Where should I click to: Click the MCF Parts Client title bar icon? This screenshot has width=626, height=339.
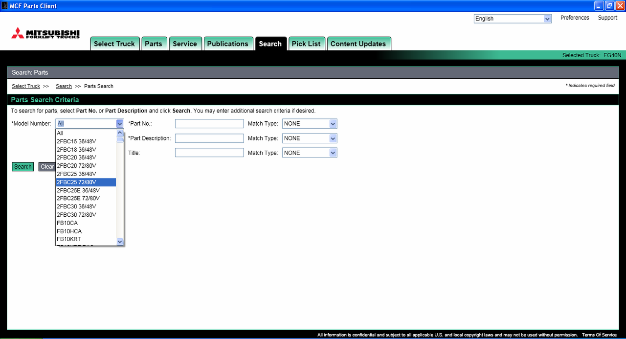(x=5, y=6)
